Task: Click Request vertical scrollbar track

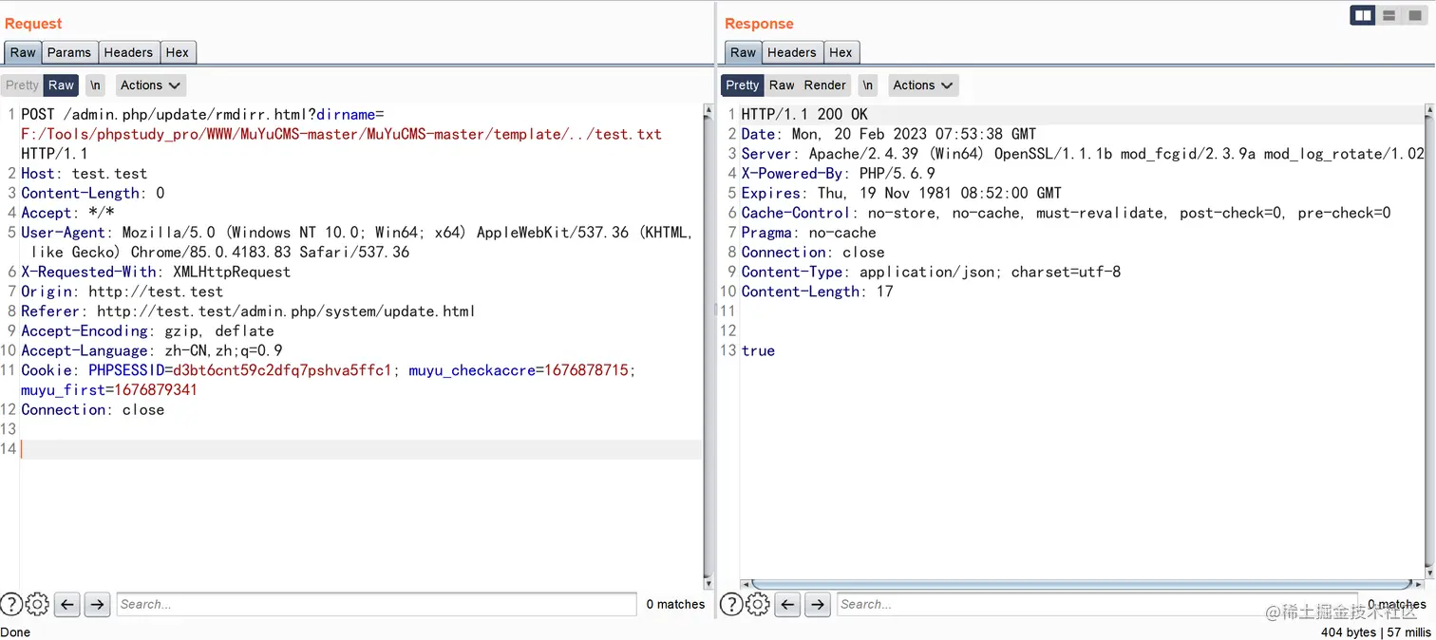Action: (x=708, y=347)
